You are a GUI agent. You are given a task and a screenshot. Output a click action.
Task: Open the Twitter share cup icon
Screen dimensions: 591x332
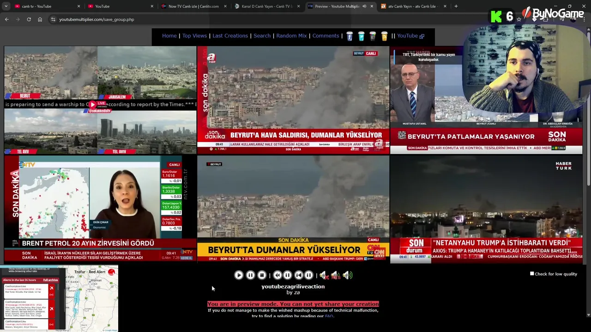coord(361,36)
